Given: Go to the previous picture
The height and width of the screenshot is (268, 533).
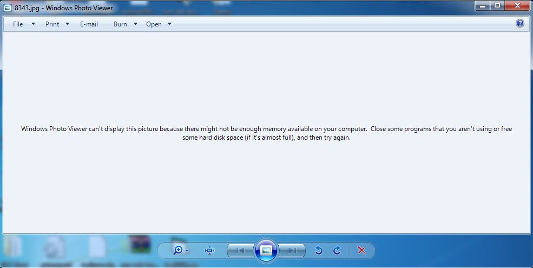Looking at the screenshot, I should pos(240,251).
